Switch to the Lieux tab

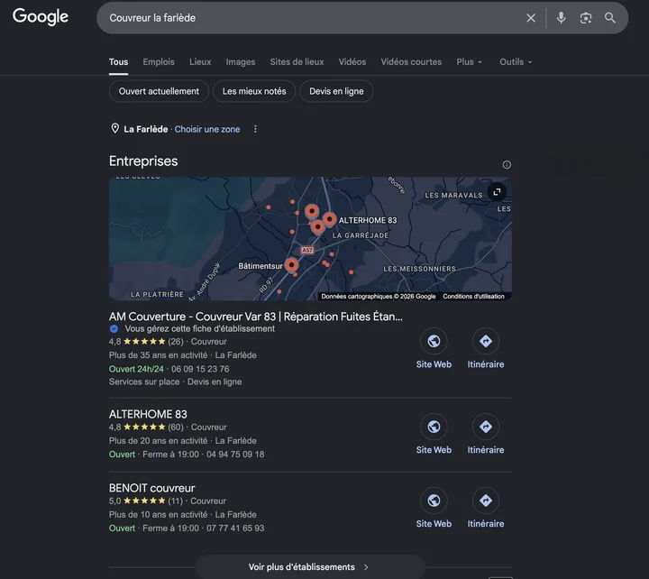(x=200, y=62)
